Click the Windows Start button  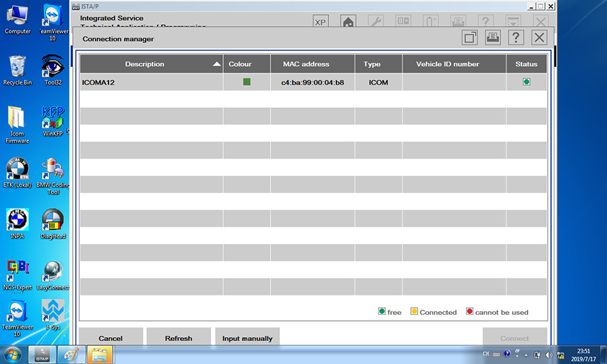tap(13, 355)
